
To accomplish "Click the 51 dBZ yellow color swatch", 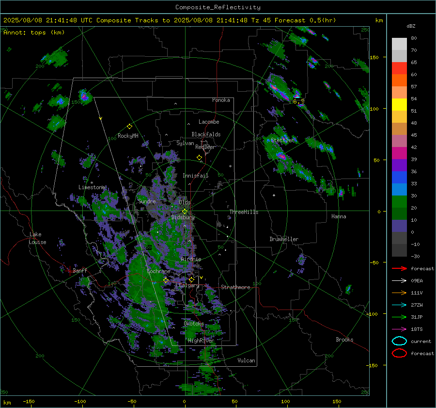I will coord(399,105).
